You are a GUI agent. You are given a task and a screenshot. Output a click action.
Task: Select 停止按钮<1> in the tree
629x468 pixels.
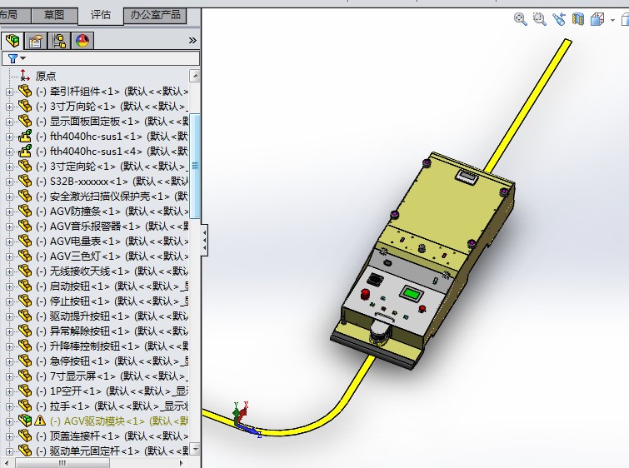point(112,301)
